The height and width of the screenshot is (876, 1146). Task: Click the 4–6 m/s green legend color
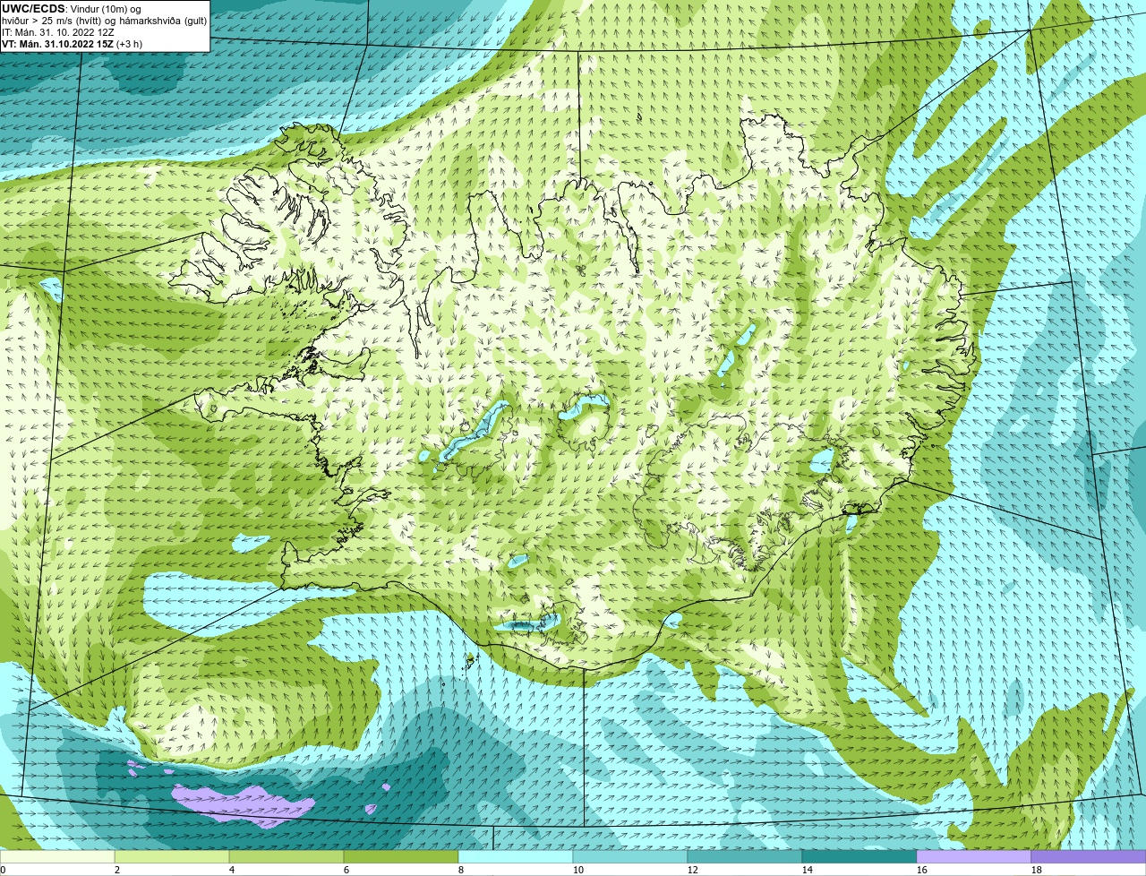[x=286, y=856]
